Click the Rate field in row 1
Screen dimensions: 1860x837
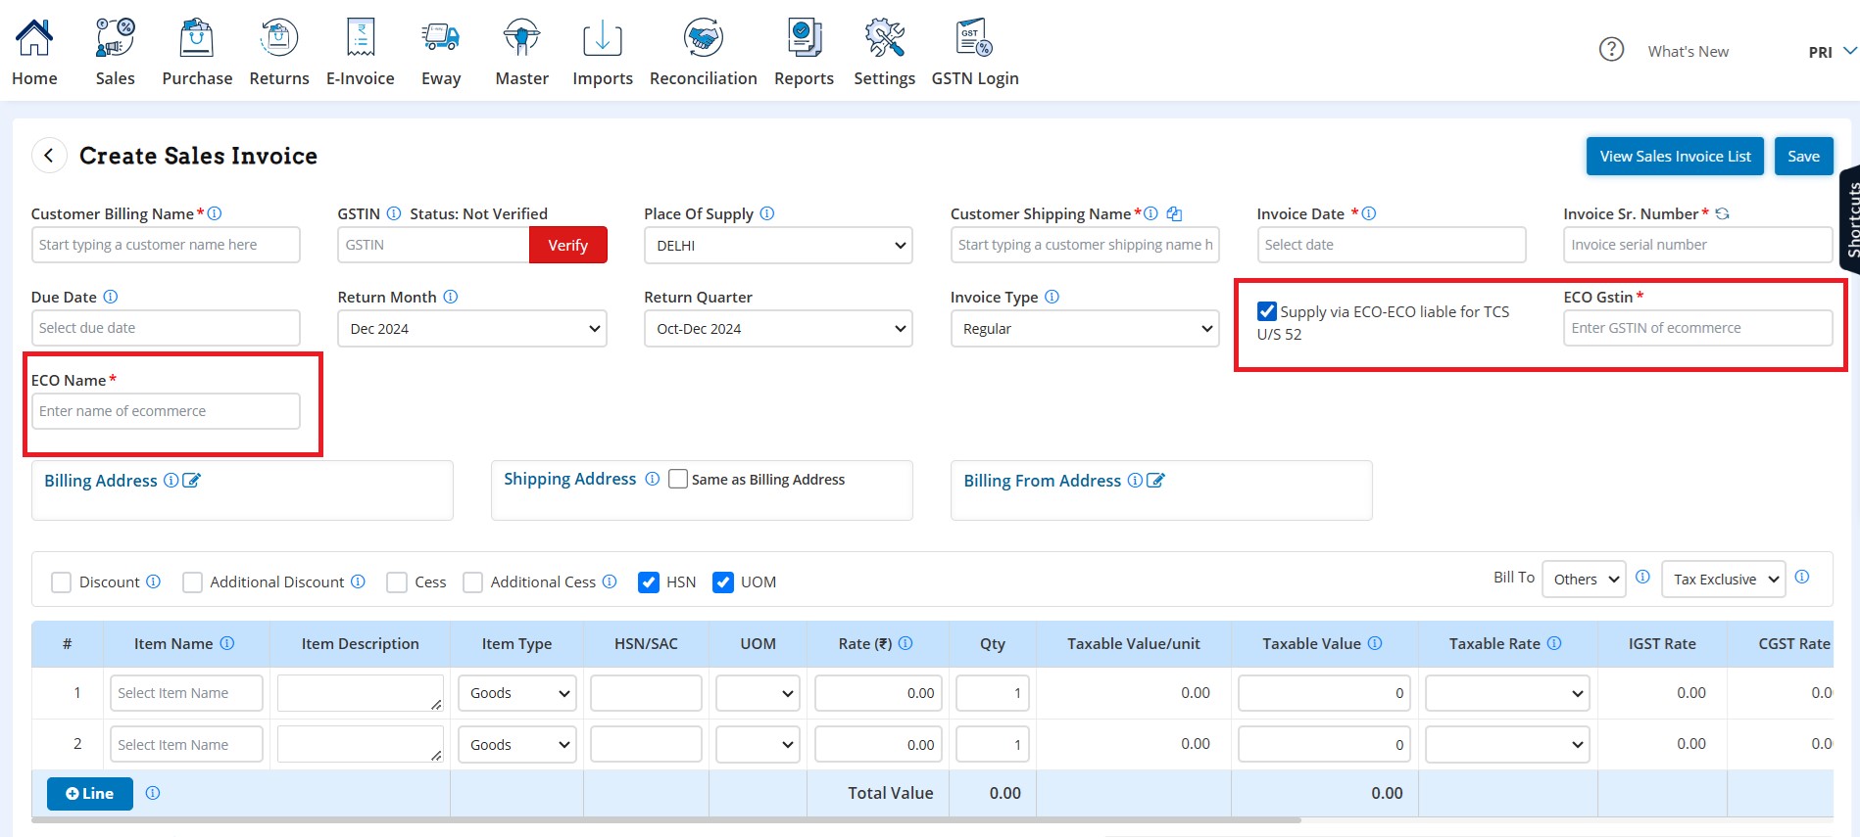(x=878, y=693)
